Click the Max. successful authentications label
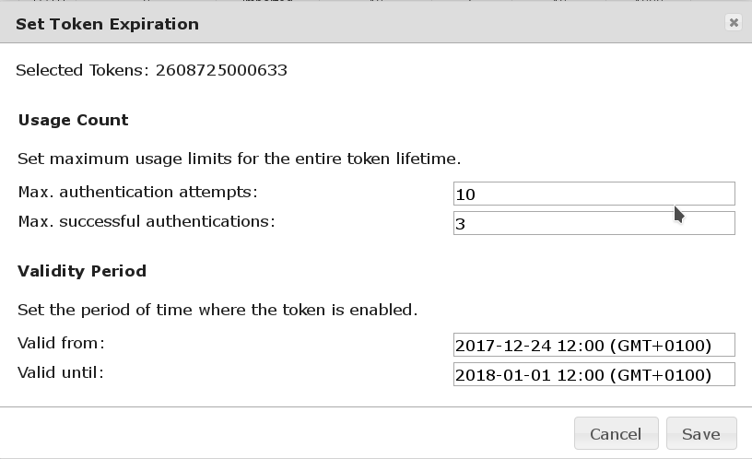 [146, 221]
